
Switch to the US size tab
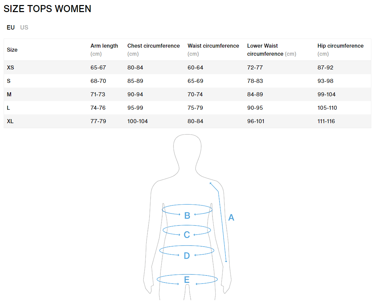(24, 28)
